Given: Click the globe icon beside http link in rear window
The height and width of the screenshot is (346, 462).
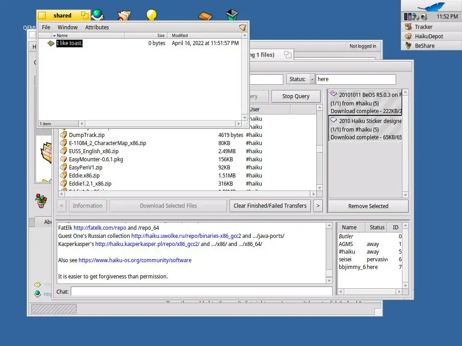Looking at the screenshot, I should point(37,294).
